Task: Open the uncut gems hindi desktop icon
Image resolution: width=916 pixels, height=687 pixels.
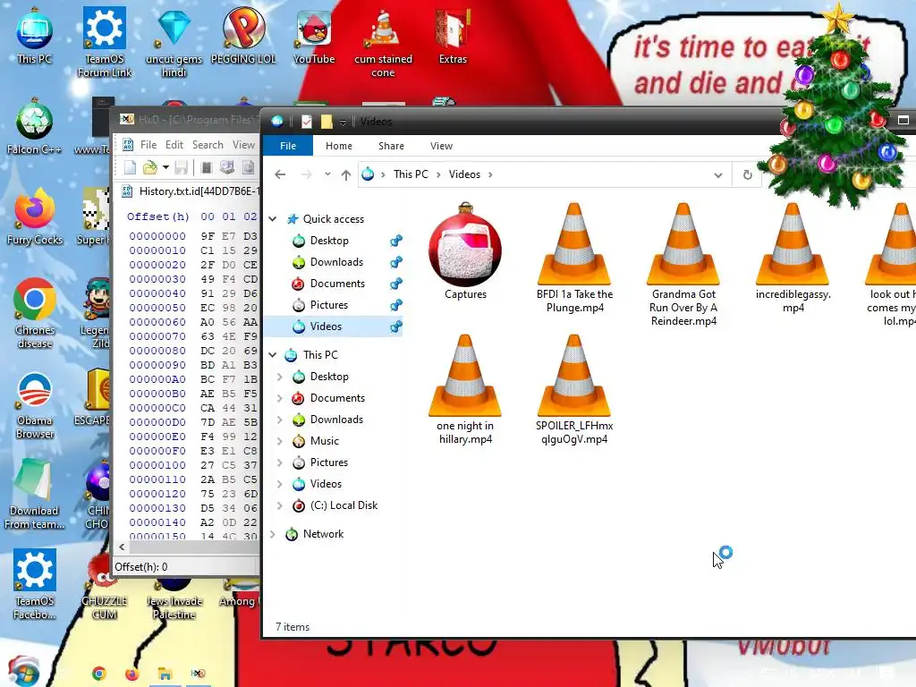Action: coord(174,42)
